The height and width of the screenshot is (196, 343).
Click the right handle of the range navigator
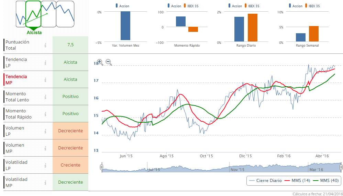pyautogui.click(x=341, y=167)
